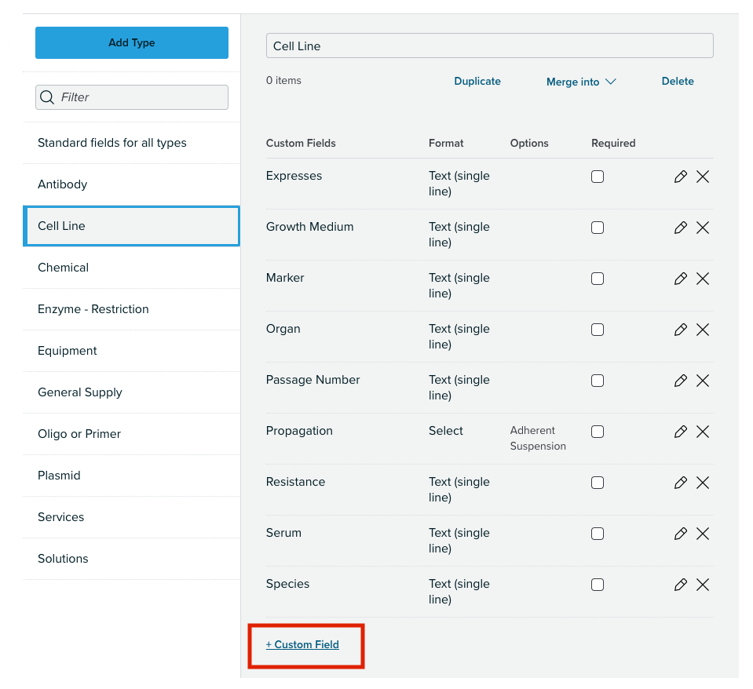This screenshot has width=753, height=689.
Task: Click the 'Passage Number' field name
Action: click(x=313, y=380)
